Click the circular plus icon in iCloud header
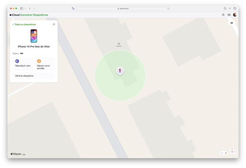The image size is (246, 168). tap(223, 15)
